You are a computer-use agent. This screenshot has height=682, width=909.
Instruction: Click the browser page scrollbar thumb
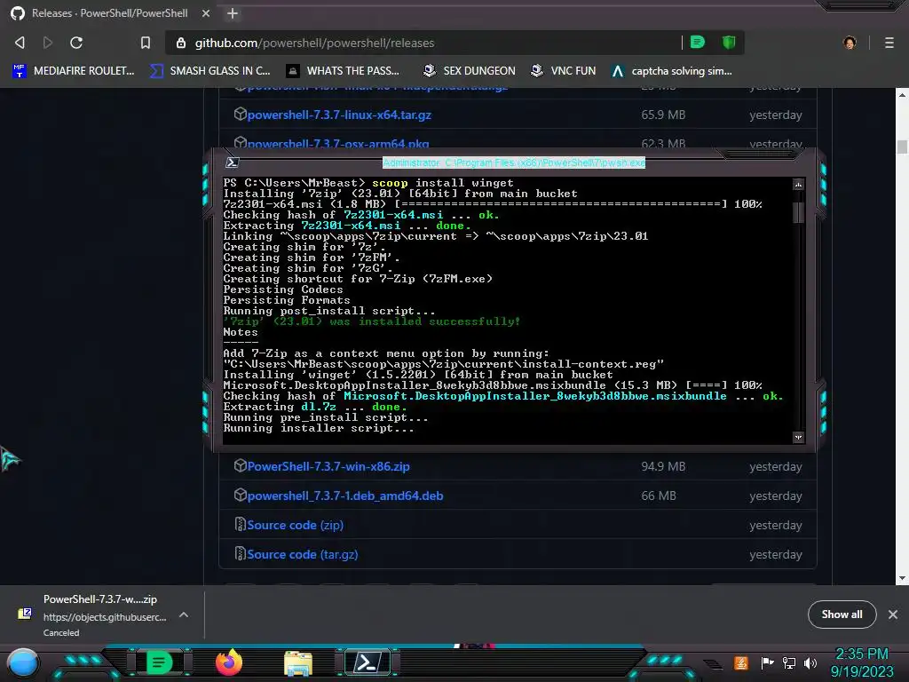pyautogui.click(x=902, y=147)
